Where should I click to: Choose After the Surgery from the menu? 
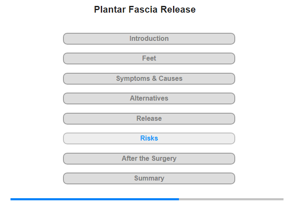(149, 159)
